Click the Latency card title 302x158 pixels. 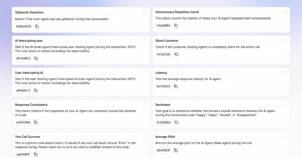coord(161,73)
